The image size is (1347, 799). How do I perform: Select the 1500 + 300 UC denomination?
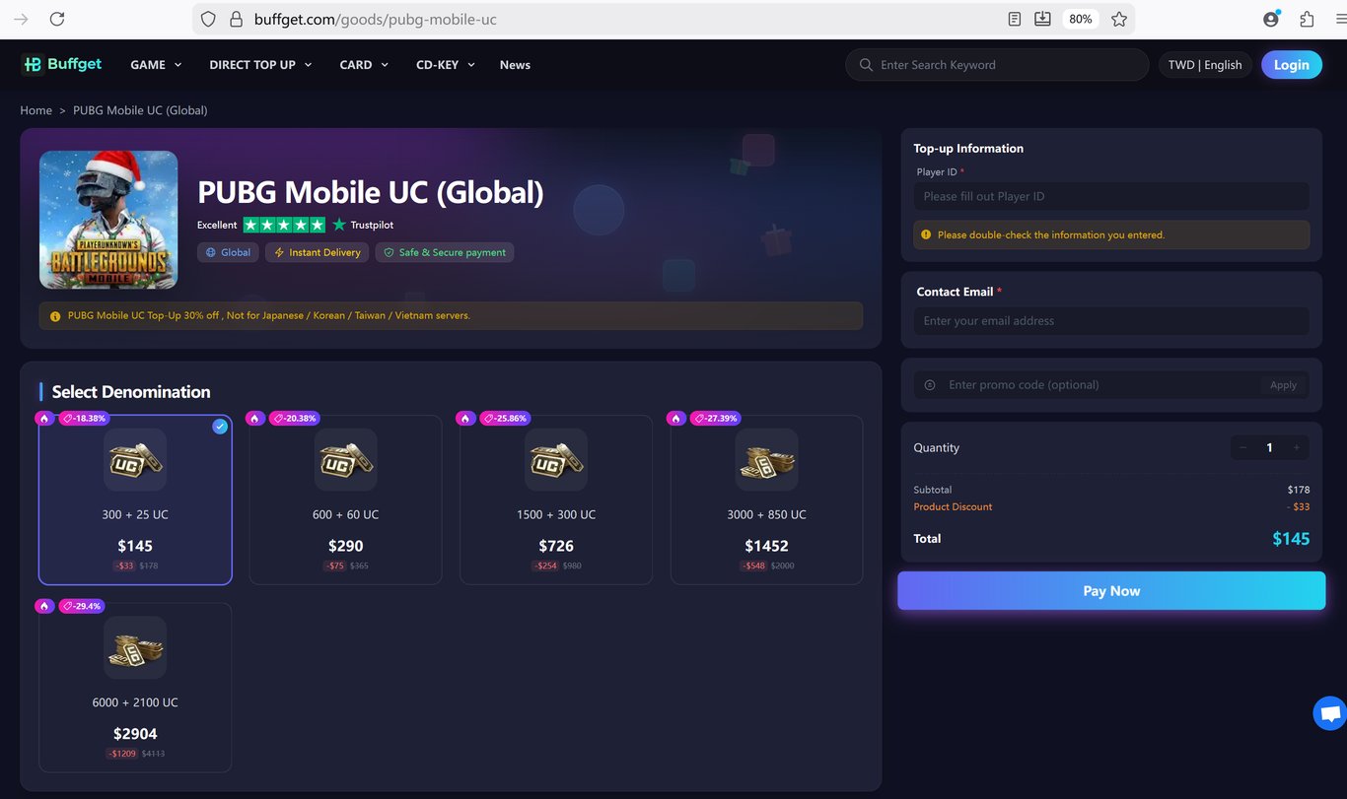(x=556, y=500)
